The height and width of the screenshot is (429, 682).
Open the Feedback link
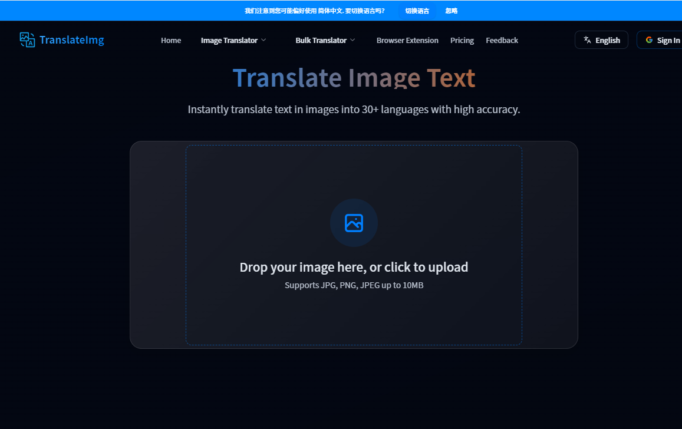[502, 40]
